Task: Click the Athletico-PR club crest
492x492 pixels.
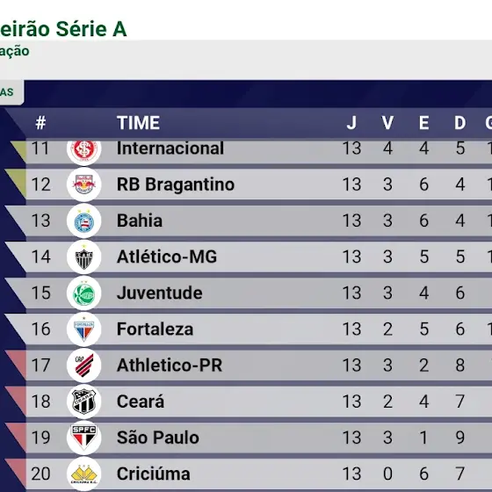Action: pyautogui.click(x=83, y=365)
